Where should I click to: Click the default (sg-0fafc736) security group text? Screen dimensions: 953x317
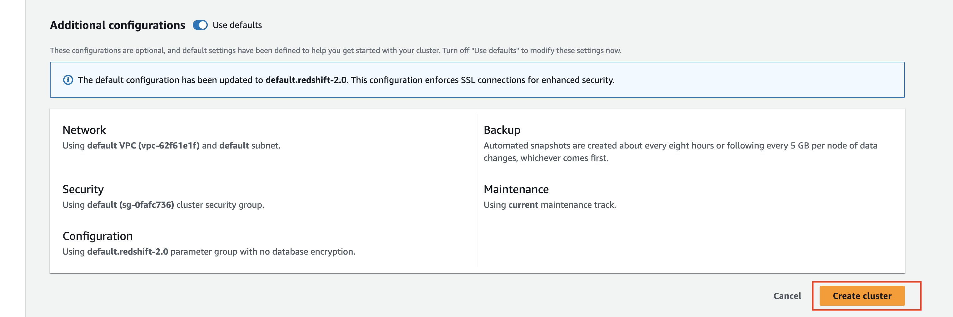pyautogui.click(x=131, y=205)
